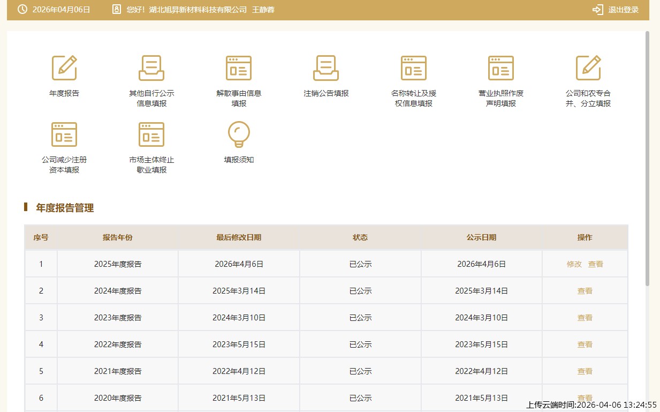Click the 公示日期 column header
Viewport: 660px width, 412px height.
tap(481, 237)
